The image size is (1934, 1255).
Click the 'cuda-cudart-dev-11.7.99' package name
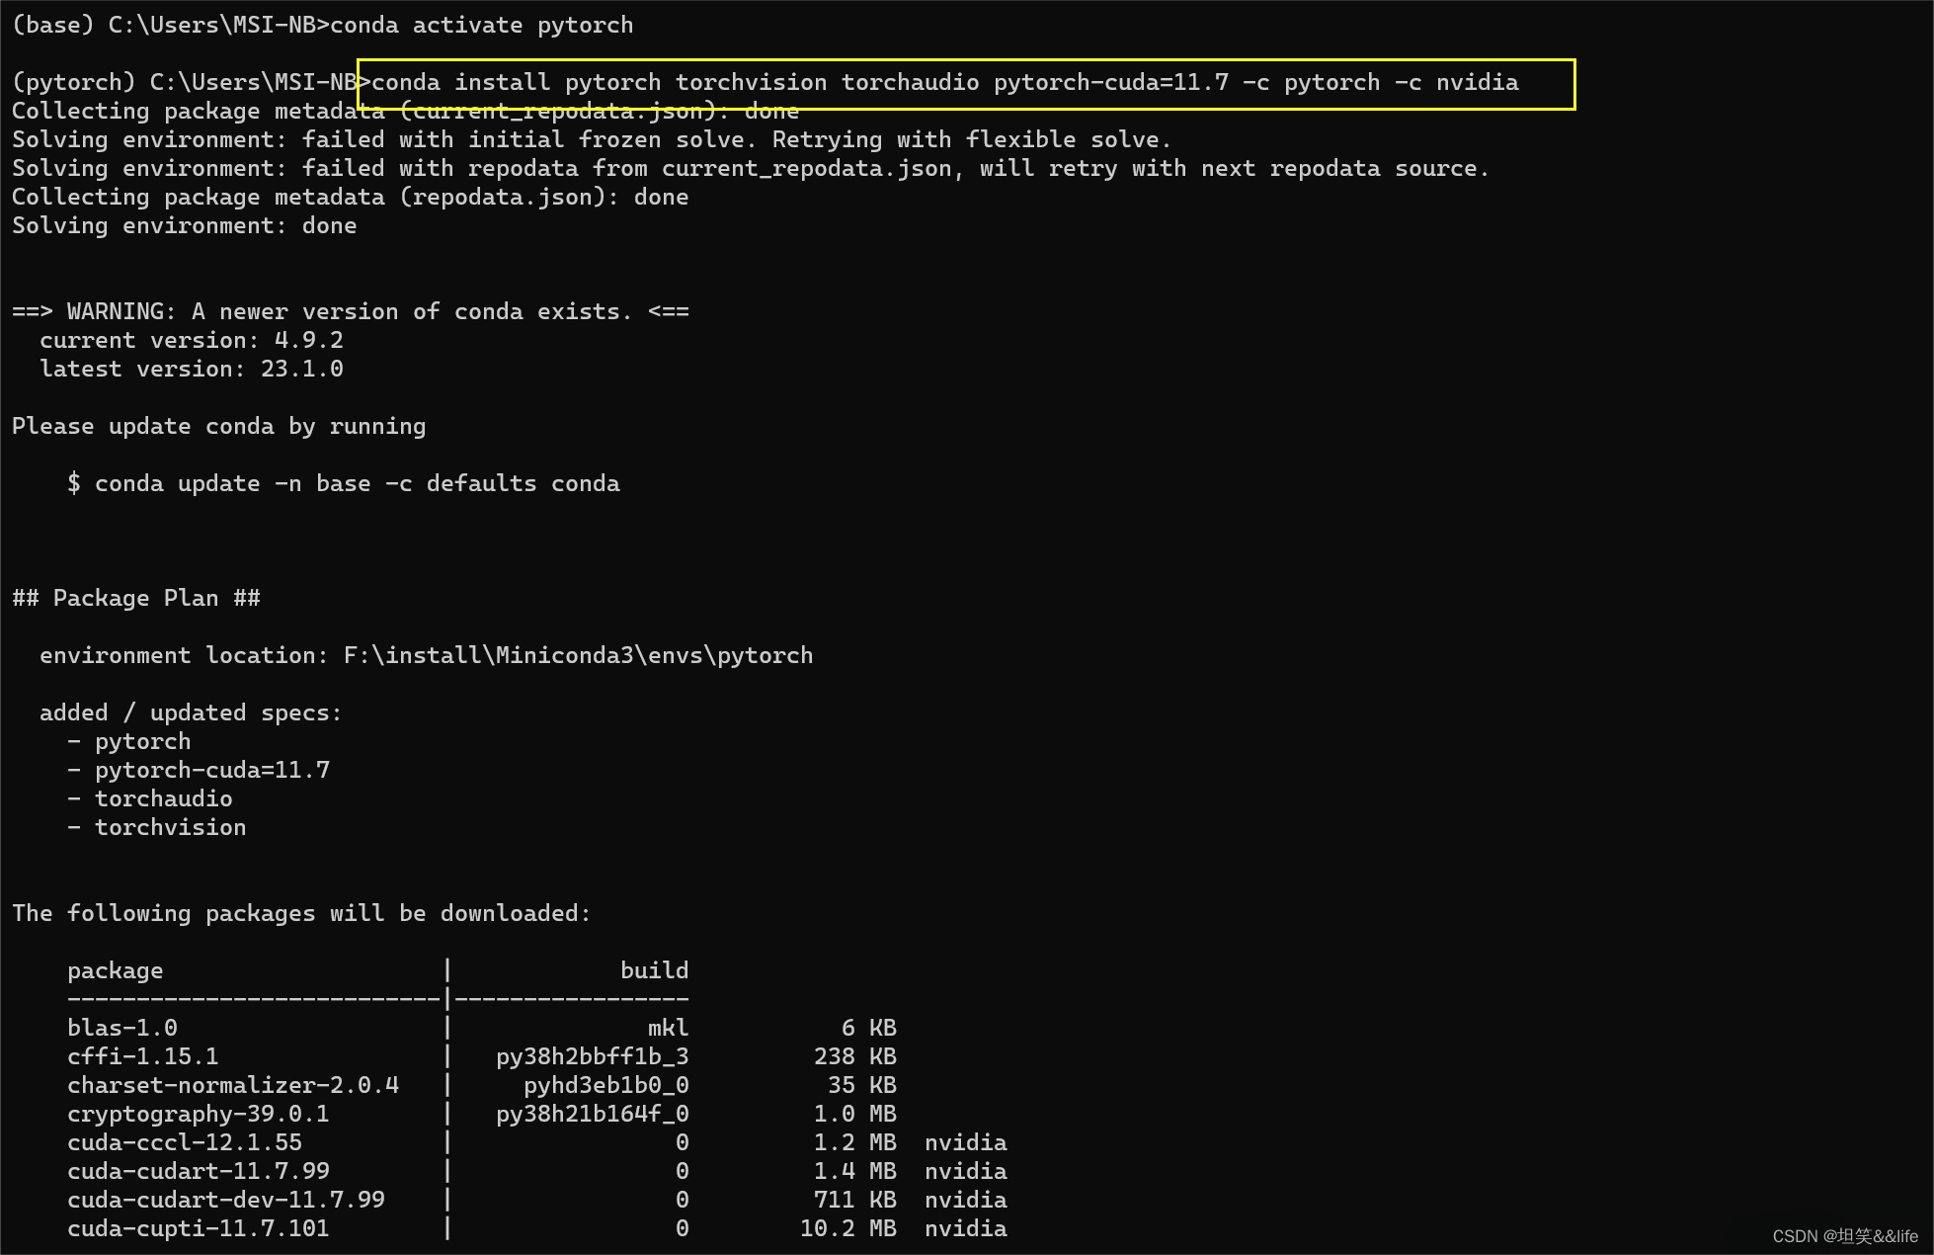pyautogui.click(x=226, y=1200)
